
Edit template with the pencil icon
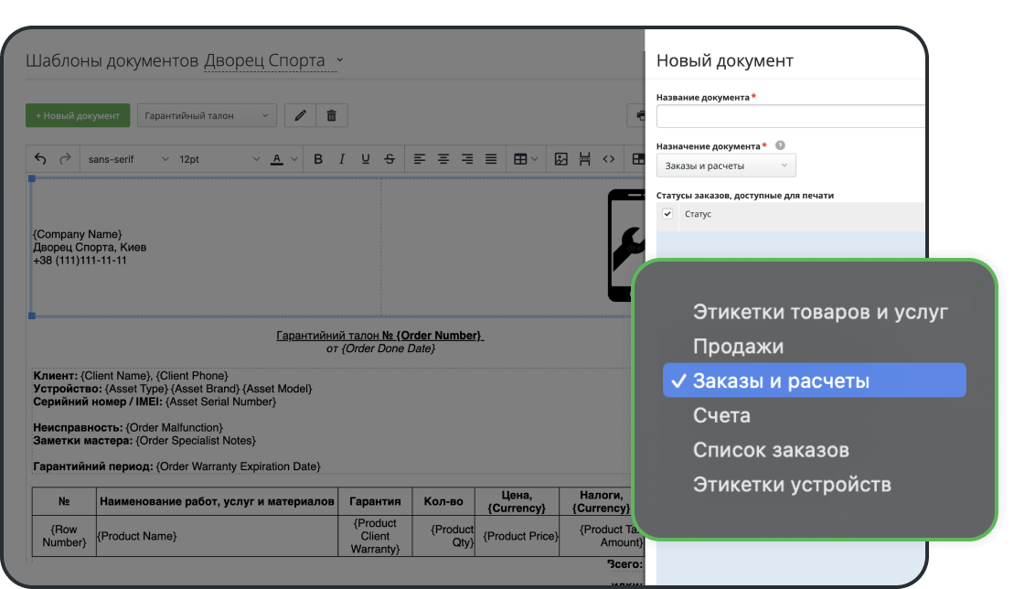300,116
